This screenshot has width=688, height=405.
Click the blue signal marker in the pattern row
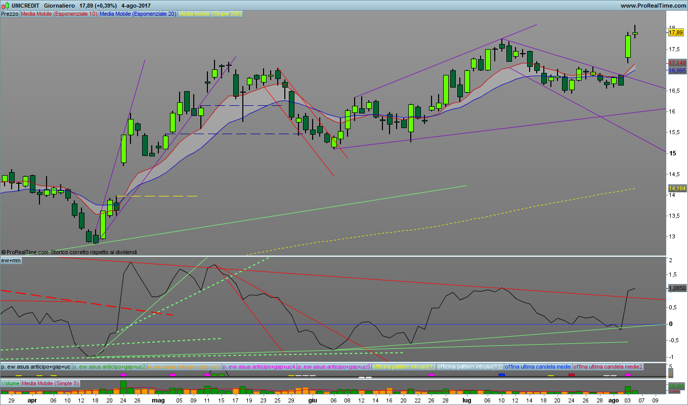click(501, 375)
